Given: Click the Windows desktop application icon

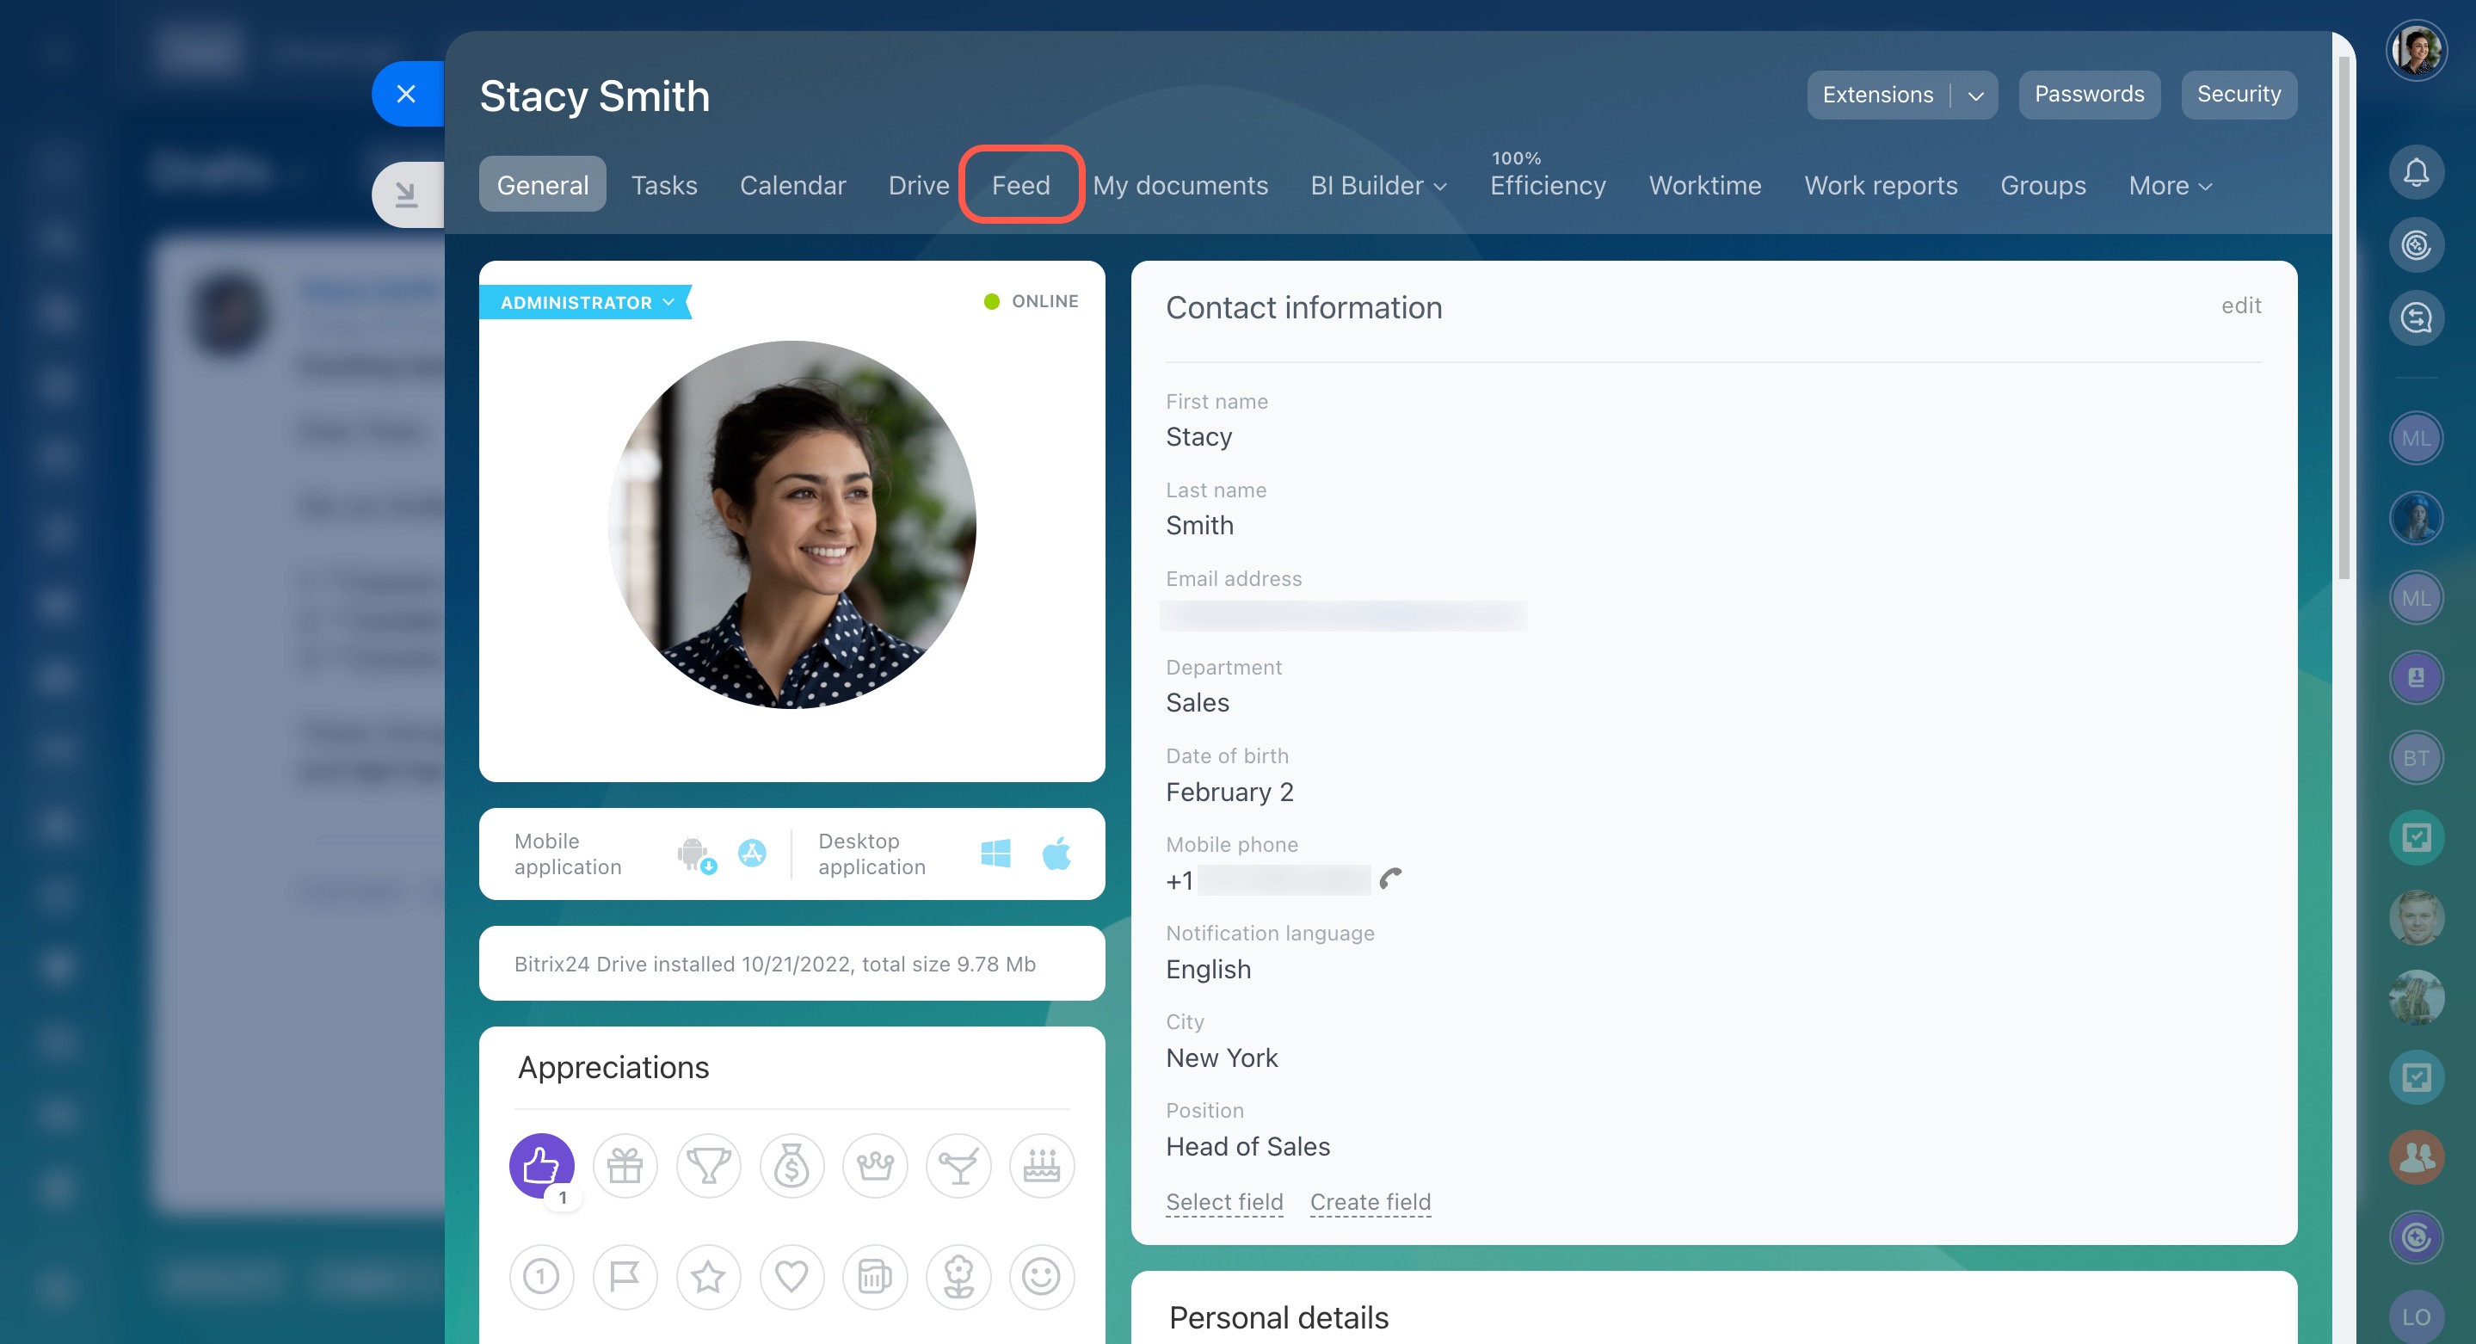Looking at the screenshot, I should 995,853.
